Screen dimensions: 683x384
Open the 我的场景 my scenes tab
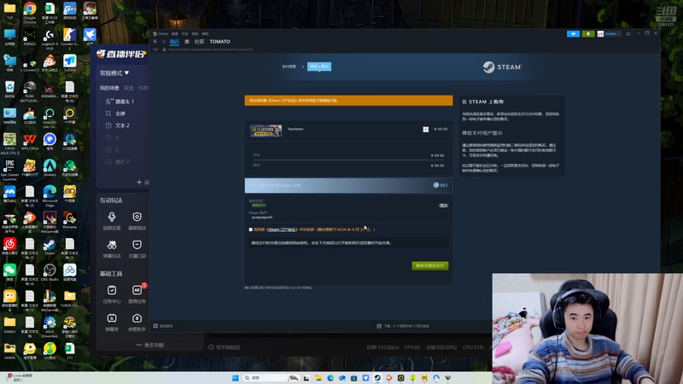click(109, 88)
